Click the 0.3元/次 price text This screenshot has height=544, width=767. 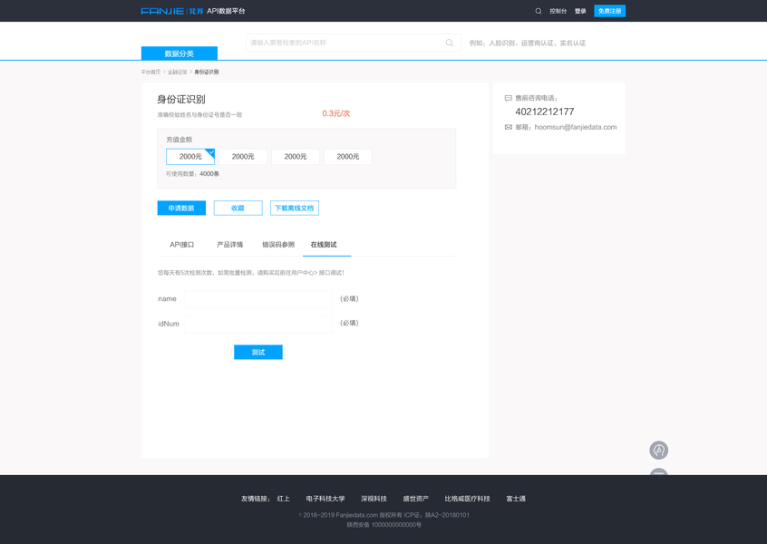336,113
